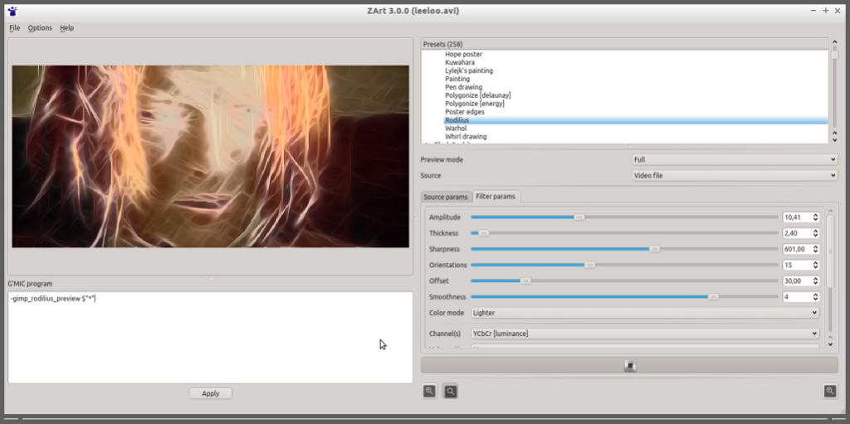Click the second magnifier icon at bottom left
This screenshot has height=424, width=850.
[x=450, y=391]
